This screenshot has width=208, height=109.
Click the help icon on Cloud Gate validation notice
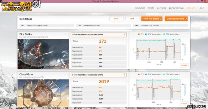point(124,75)
